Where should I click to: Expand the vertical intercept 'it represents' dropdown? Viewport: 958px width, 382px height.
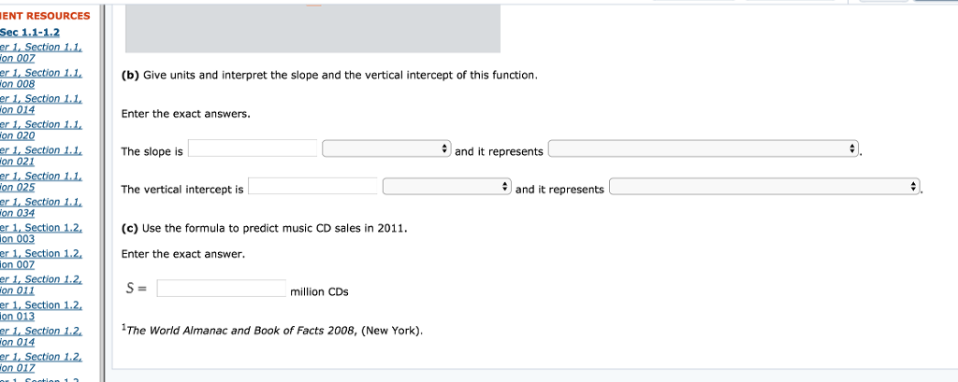click(x=765, y=188)
